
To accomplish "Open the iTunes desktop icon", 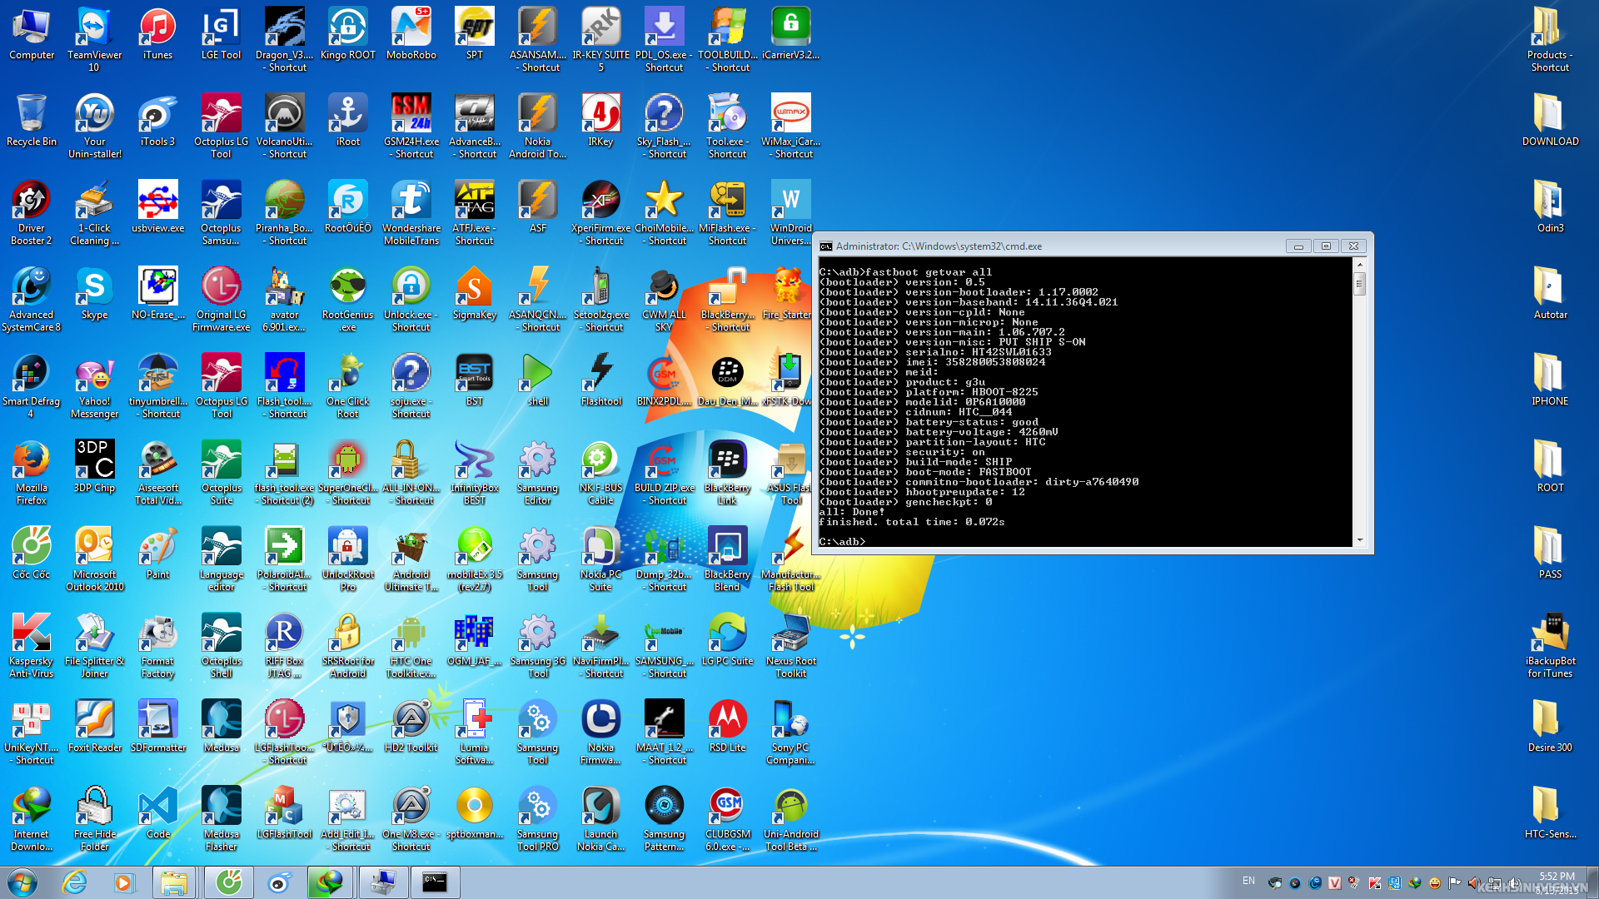I will 157,33.
